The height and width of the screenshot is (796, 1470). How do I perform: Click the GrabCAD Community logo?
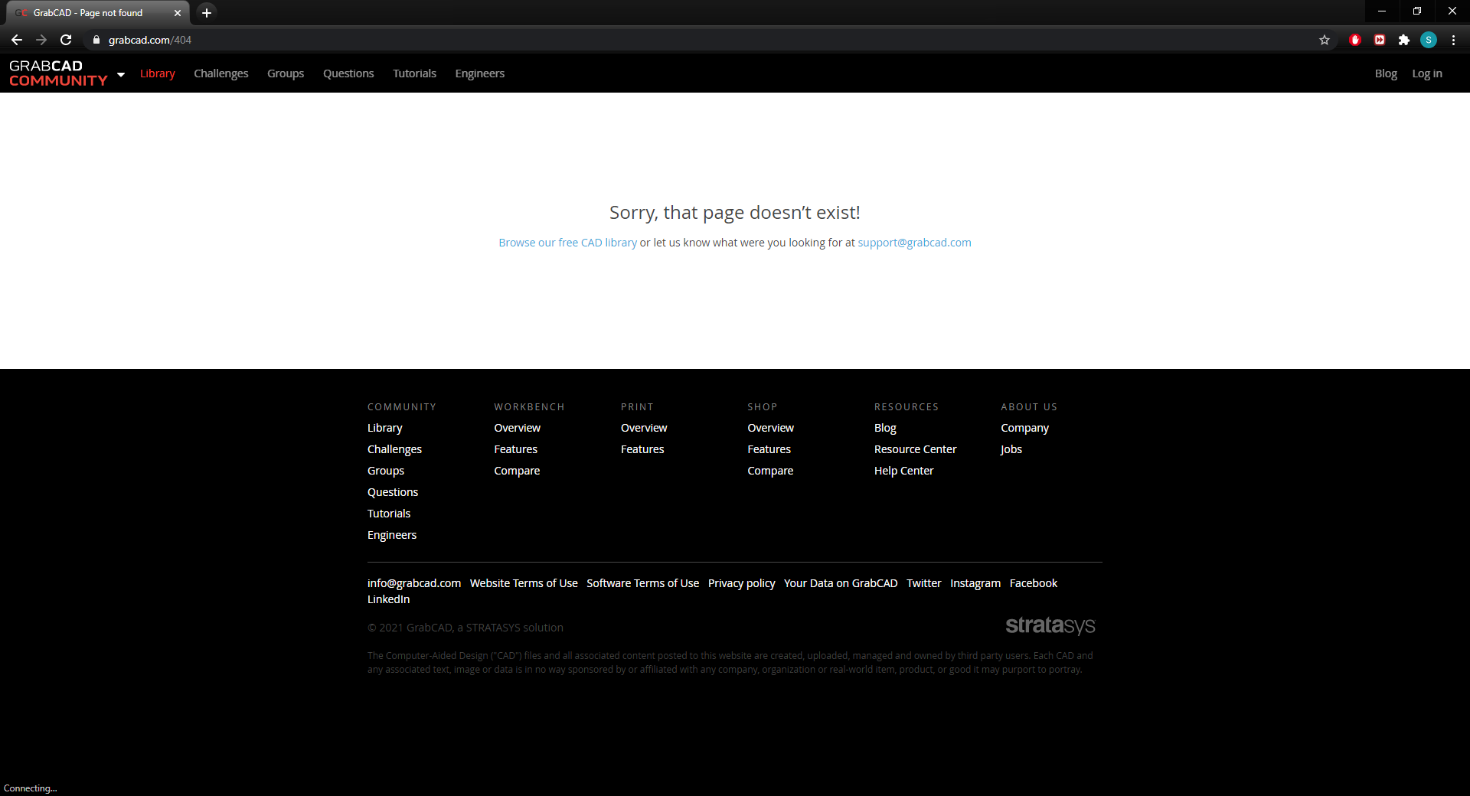58,73
